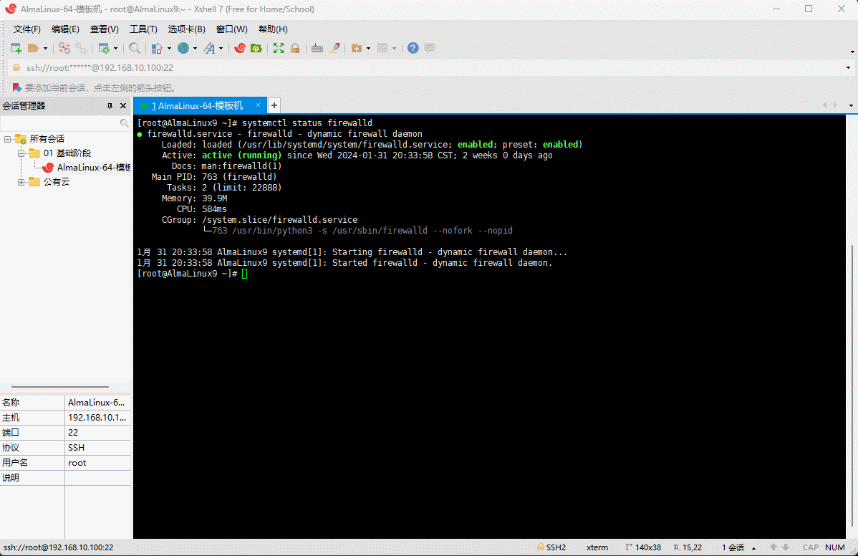Open the font dropdown arrow
The height and width of the screenshot is (556, 858).
tap(221, 49)
